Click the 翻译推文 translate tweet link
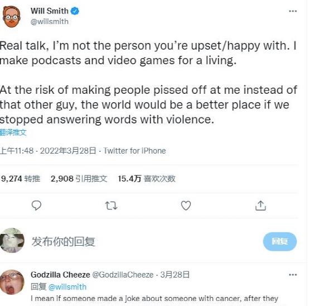This screenshot has height=306, width=309. tap(13, 132)
